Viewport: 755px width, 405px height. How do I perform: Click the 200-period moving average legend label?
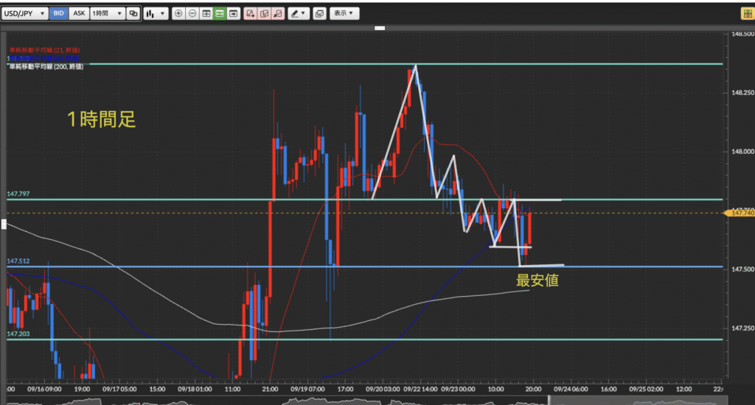pos(46,66)
